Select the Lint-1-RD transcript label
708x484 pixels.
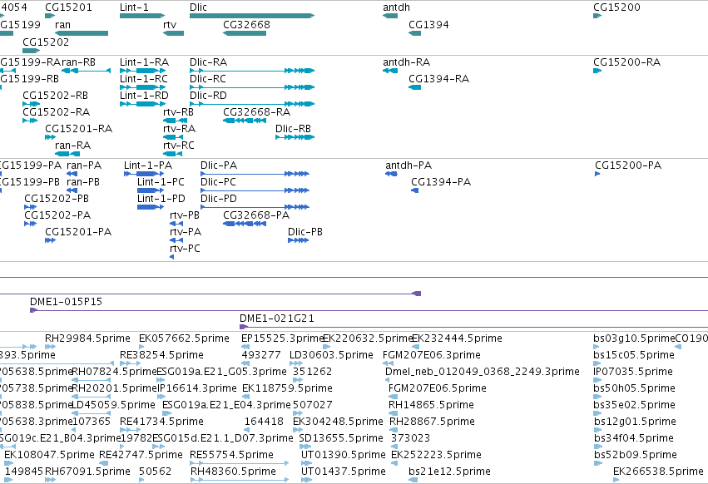tap(145, 96)
